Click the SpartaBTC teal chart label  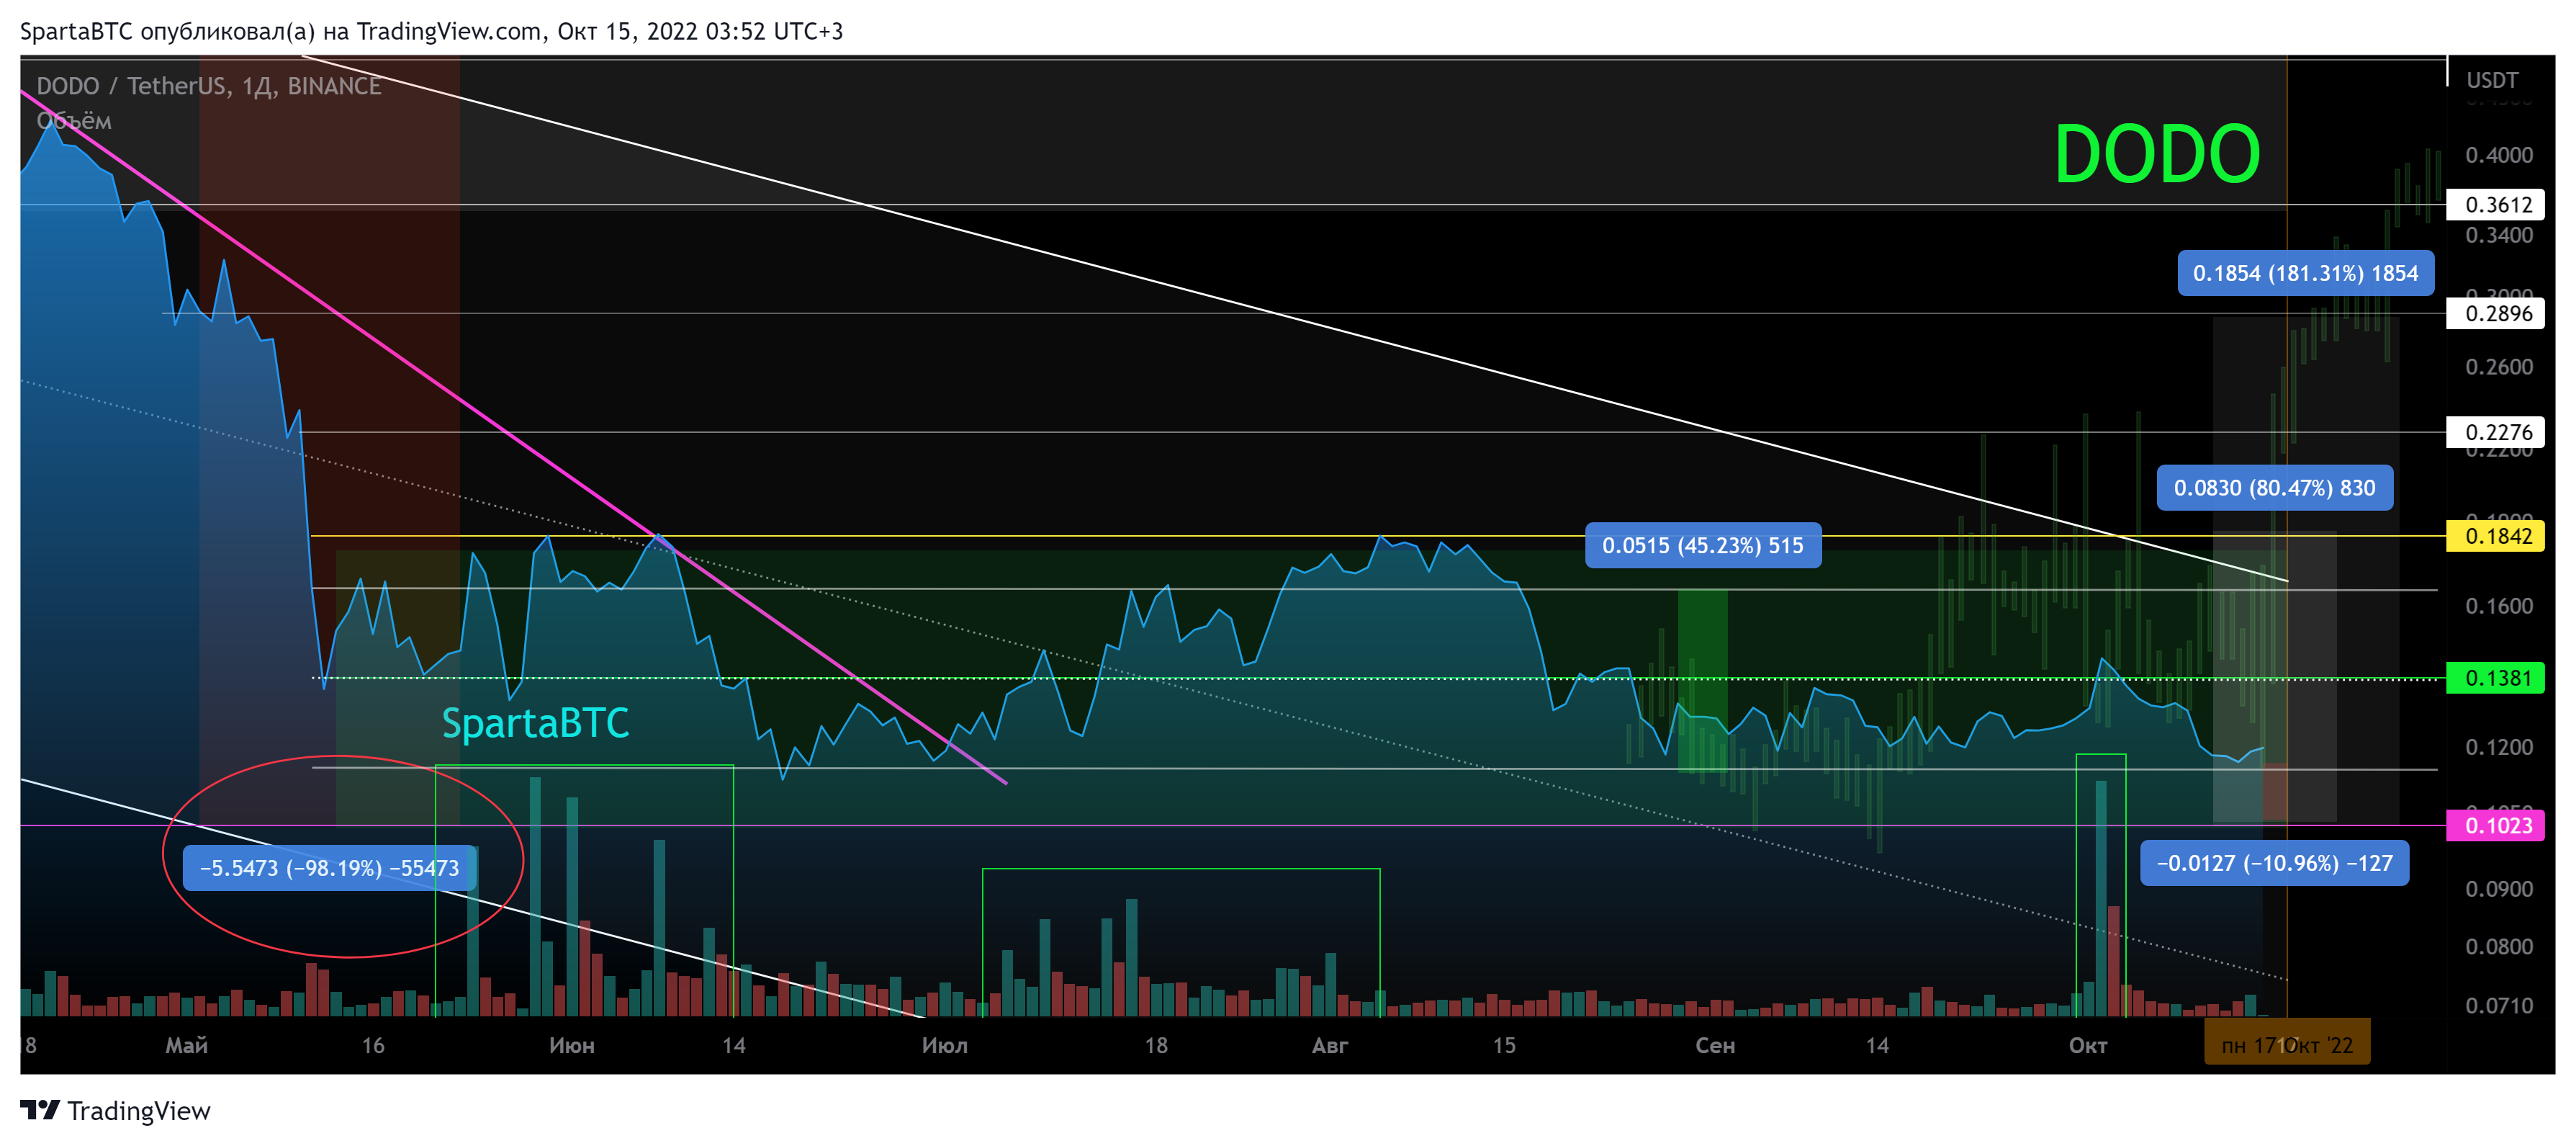[x=535, y=722]
